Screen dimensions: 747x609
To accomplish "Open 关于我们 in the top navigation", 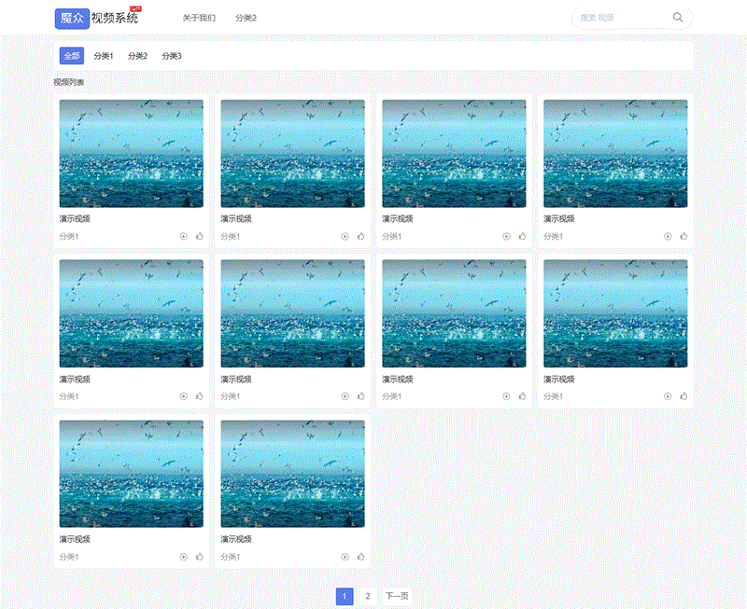I will [199, 18].
